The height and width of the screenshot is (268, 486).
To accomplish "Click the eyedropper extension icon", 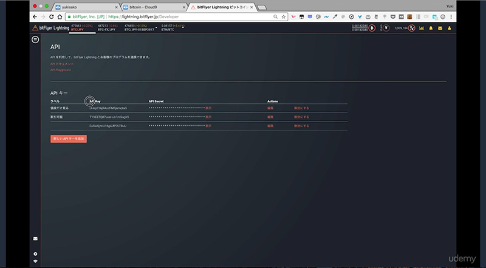I will (x=335, y=17).
